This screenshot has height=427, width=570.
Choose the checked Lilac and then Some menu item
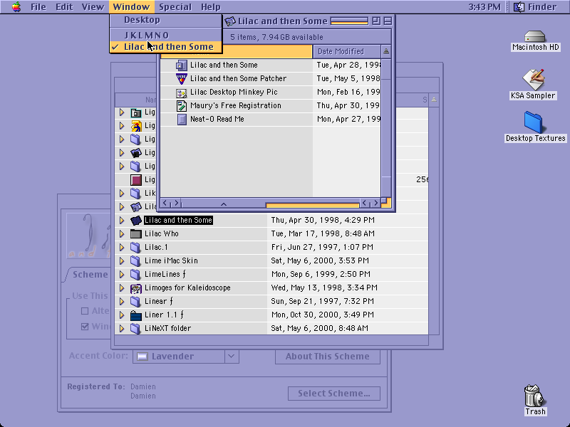tap(166, 47)
